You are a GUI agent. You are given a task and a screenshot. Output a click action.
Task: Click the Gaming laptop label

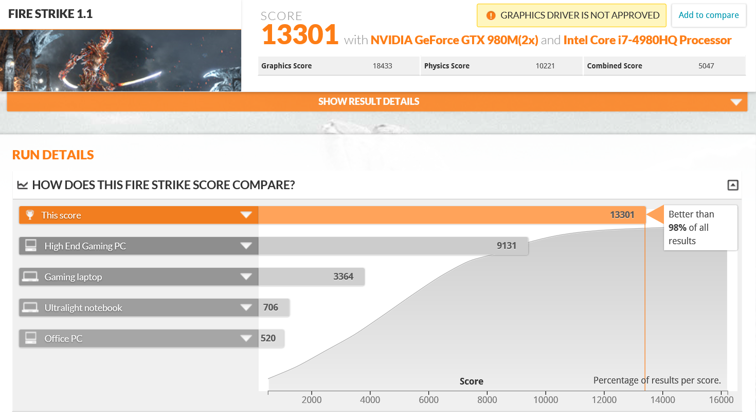[x=73, y=277]
